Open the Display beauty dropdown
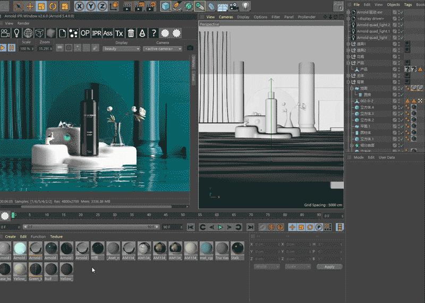The image size is (425, 303). click(x=122, y=49)
